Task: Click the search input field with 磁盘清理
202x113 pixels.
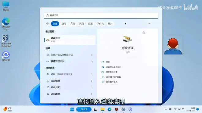Action: [101, 15]
